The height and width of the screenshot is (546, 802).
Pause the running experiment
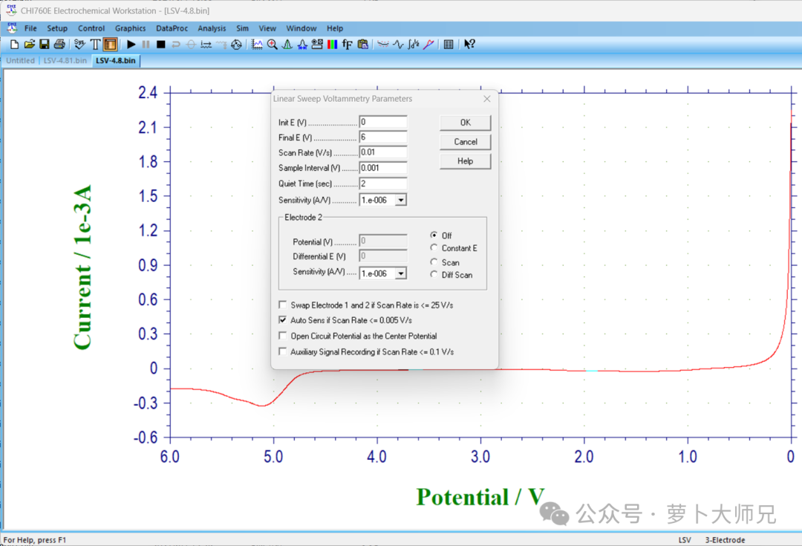point(144,44)
